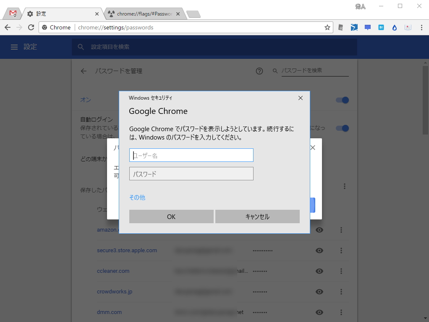Click the browser forward arrow
Viewport: 429px width, 322px height.
point(19,27)
